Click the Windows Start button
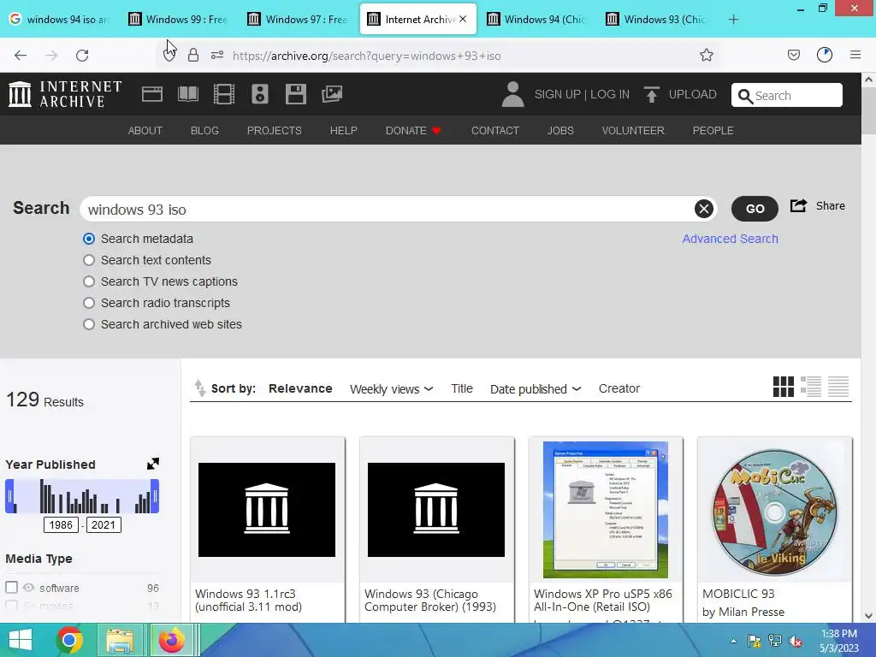This screenshot has width=876, height=657. coord(21,640)
